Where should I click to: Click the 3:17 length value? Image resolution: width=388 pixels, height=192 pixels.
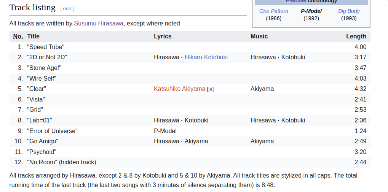pyautogui.click(x=360, y=57)
